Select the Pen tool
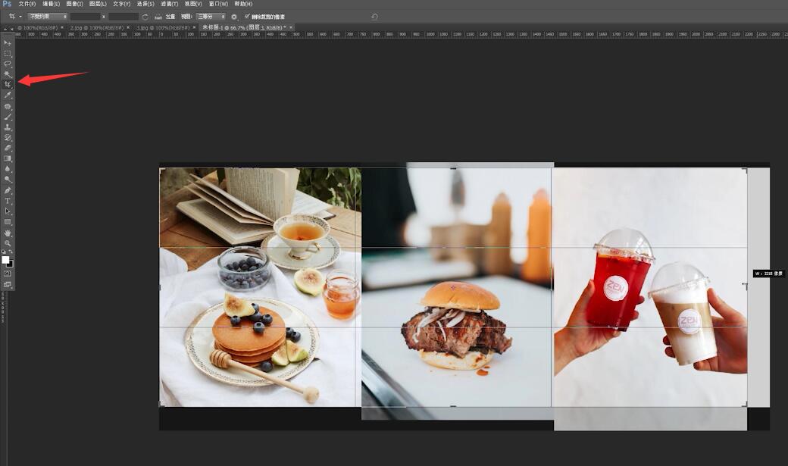The image size is (788, 466). click(x=8, y=190)
